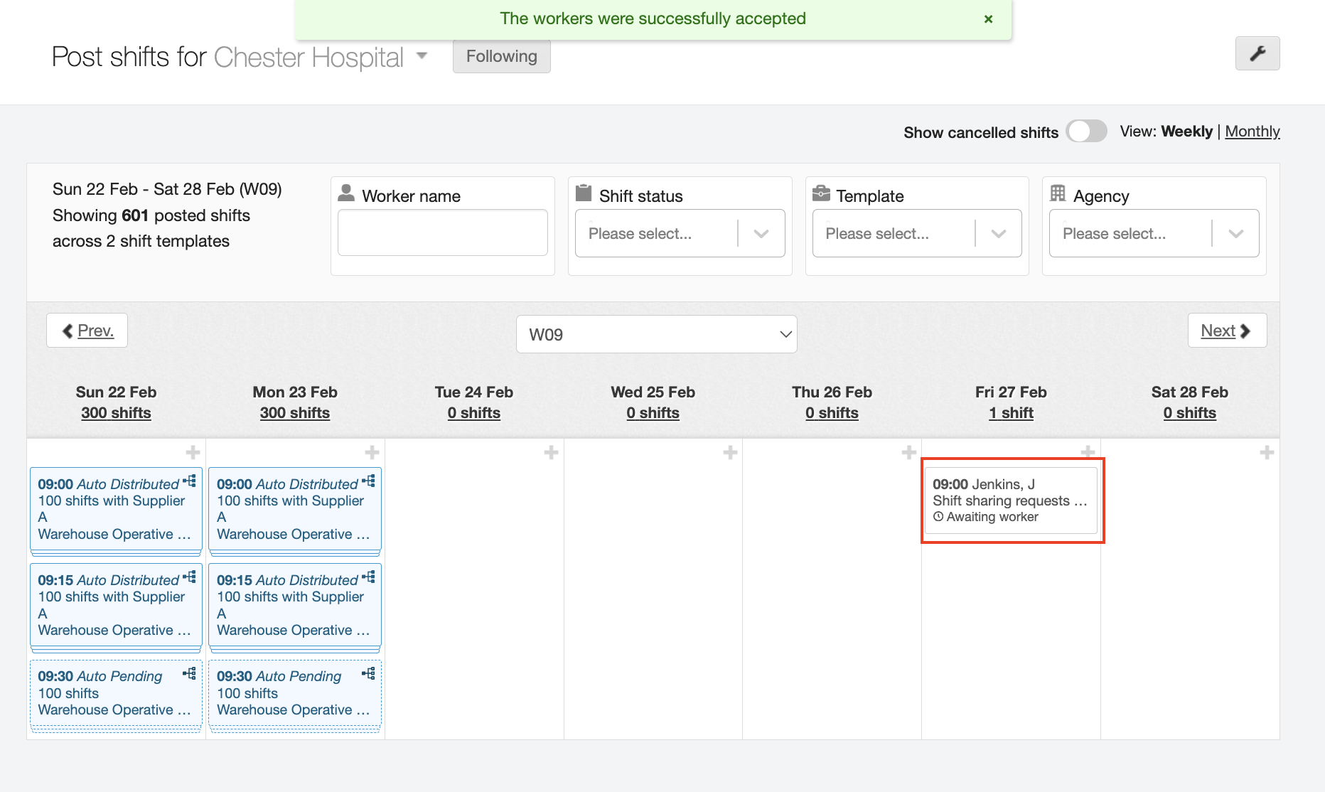Toggle Show cancelled shifts
1325x792 pixels.
pyautogui.click(x=1085, y=132)
